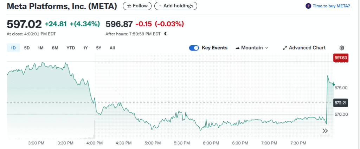Click the Mountain chart type icon
This screenshot has width=360, height=149.
coord(238,48)
